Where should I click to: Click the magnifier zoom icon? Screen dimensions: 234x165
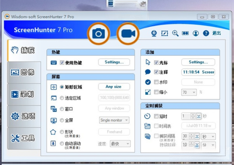click(x=175, y=33)
